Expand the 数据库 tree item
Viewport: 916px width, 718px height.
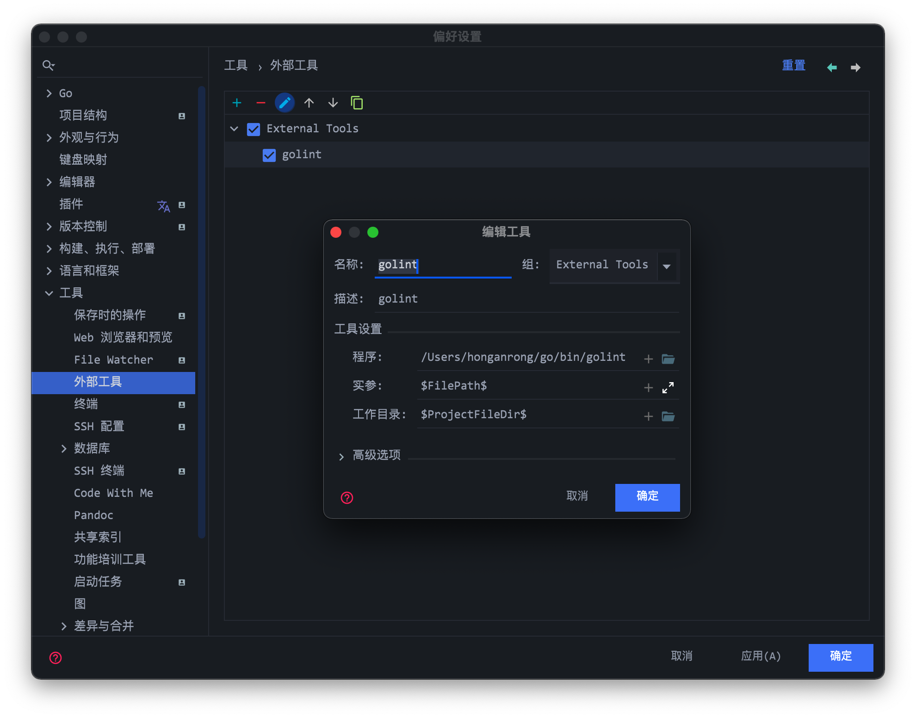pos(64,448)
